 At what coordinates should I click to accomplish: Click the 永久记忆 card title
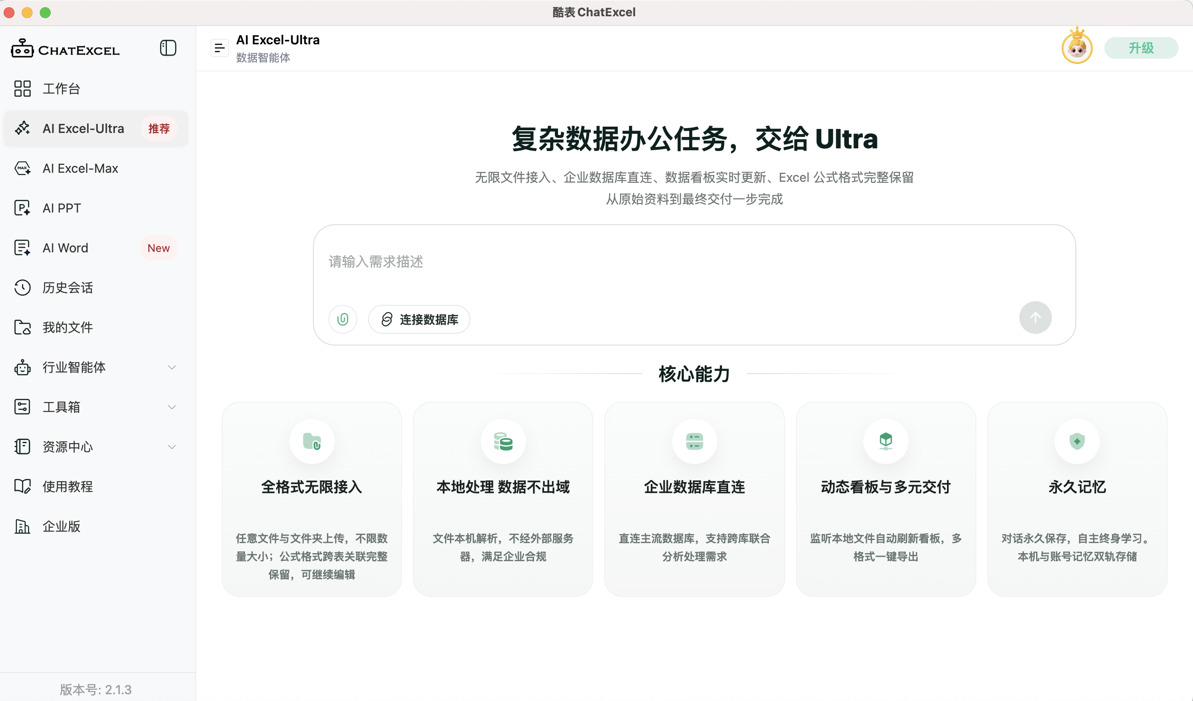click(1077, 487)
